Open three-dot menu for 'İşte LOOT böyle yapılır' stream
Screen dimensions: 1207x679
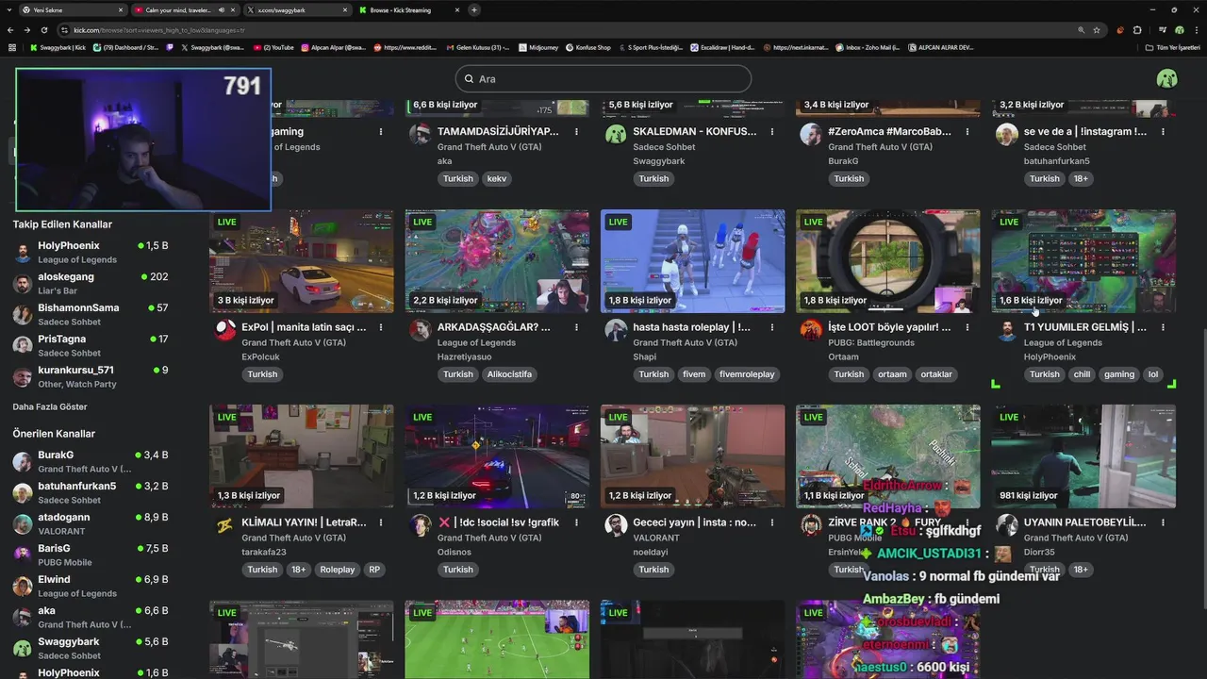click(x=967, y=327)
